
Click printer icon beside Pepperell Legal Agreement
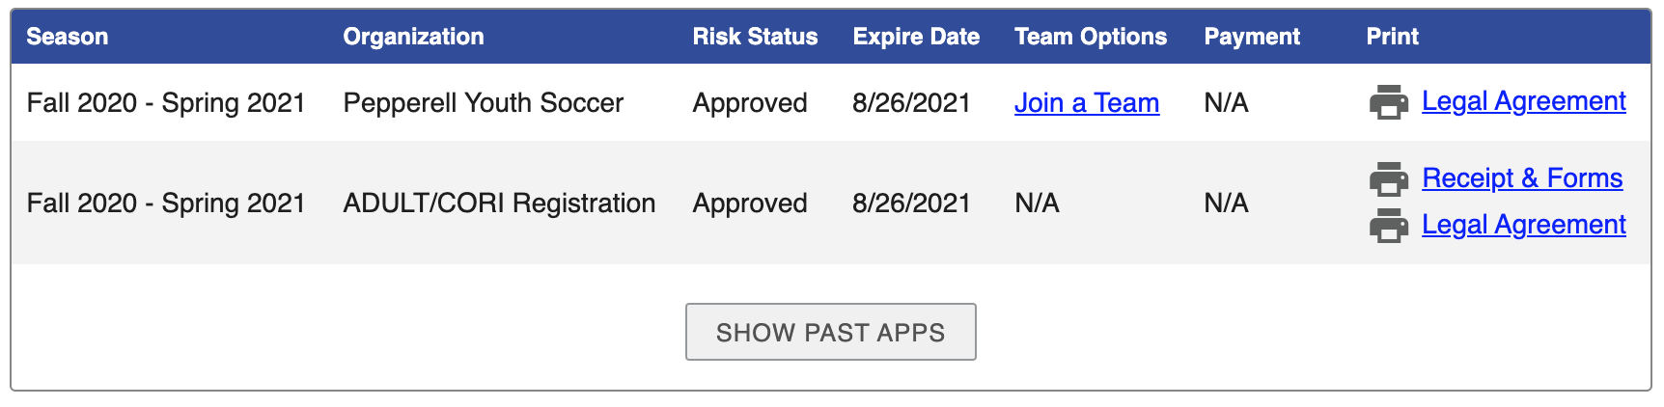(1388, 102)
